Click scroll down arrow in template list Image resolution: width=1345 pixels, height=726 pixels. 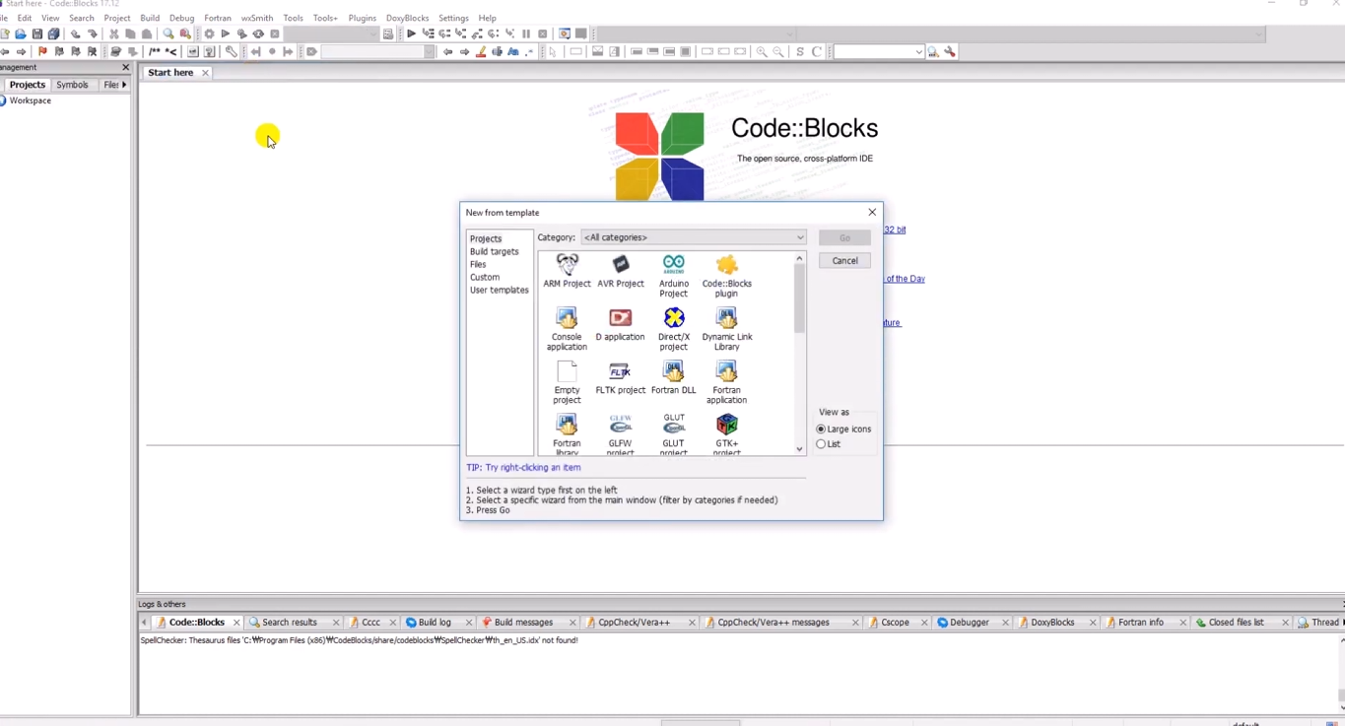pos(799,449)
